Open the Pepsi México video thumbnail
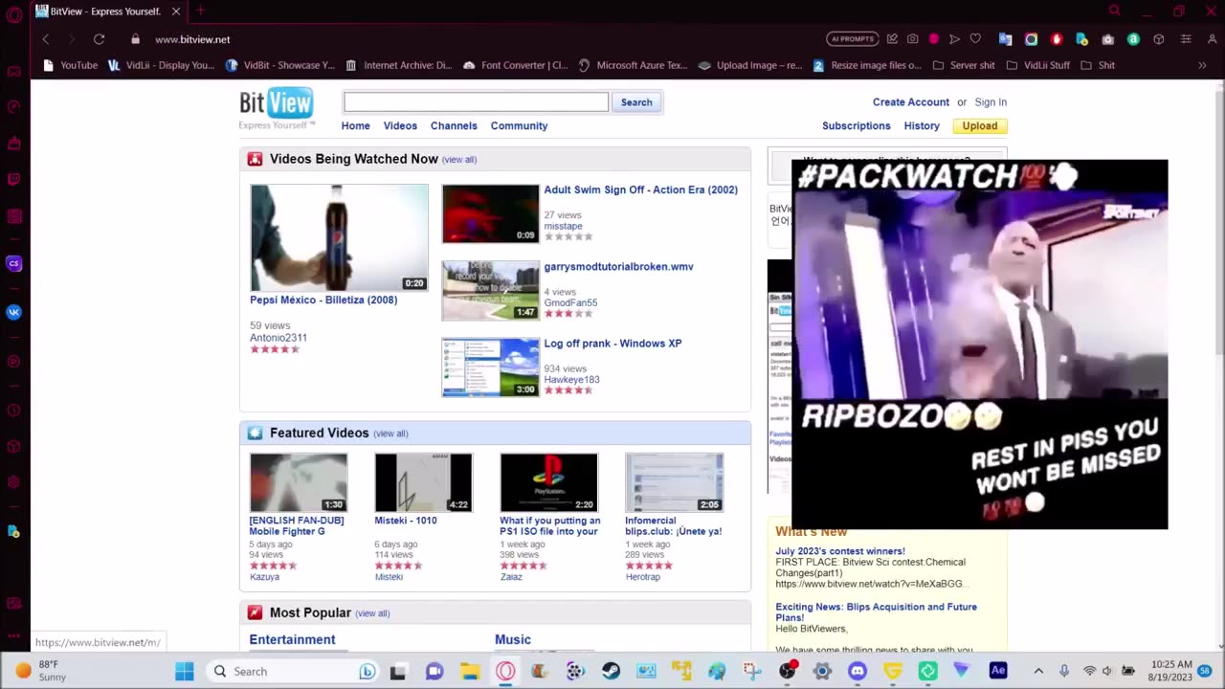The width and height of the screenshot is (1225, 689). coord(339,237)
